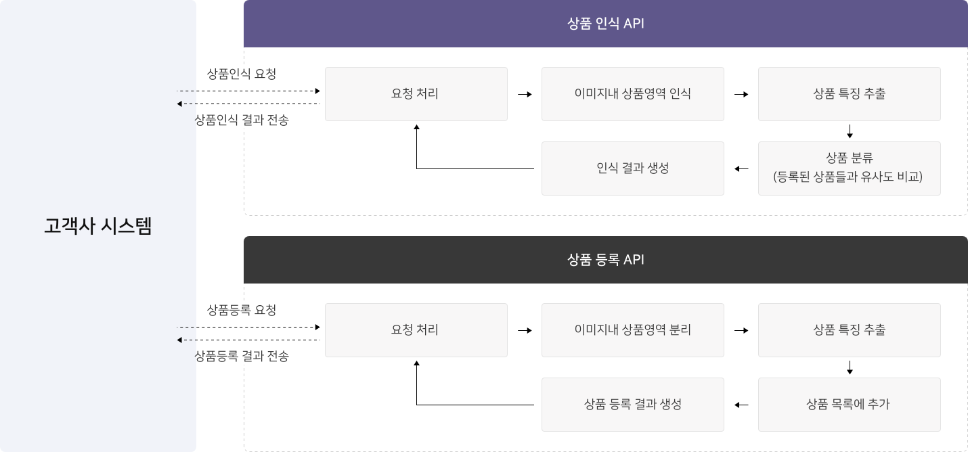Click the 상품등록 결과 전송 label
Image resolution: width=968 pixels, height=452 pixels.
242,357
